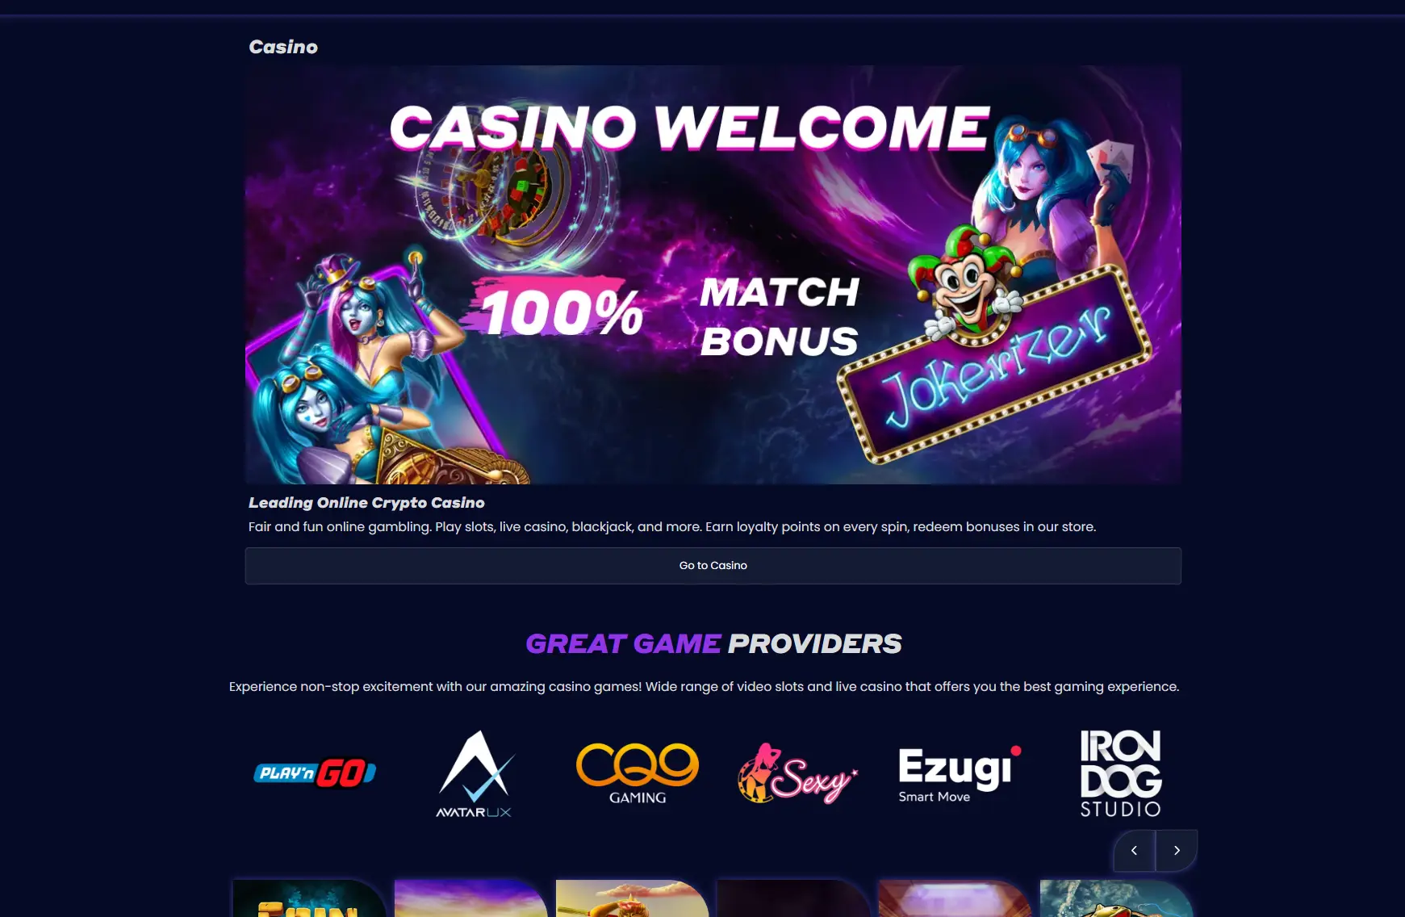Screen dimensions: 1405x917
Task: Click the Ezugi Smart Move logo
Action: (x=960, y=774)
